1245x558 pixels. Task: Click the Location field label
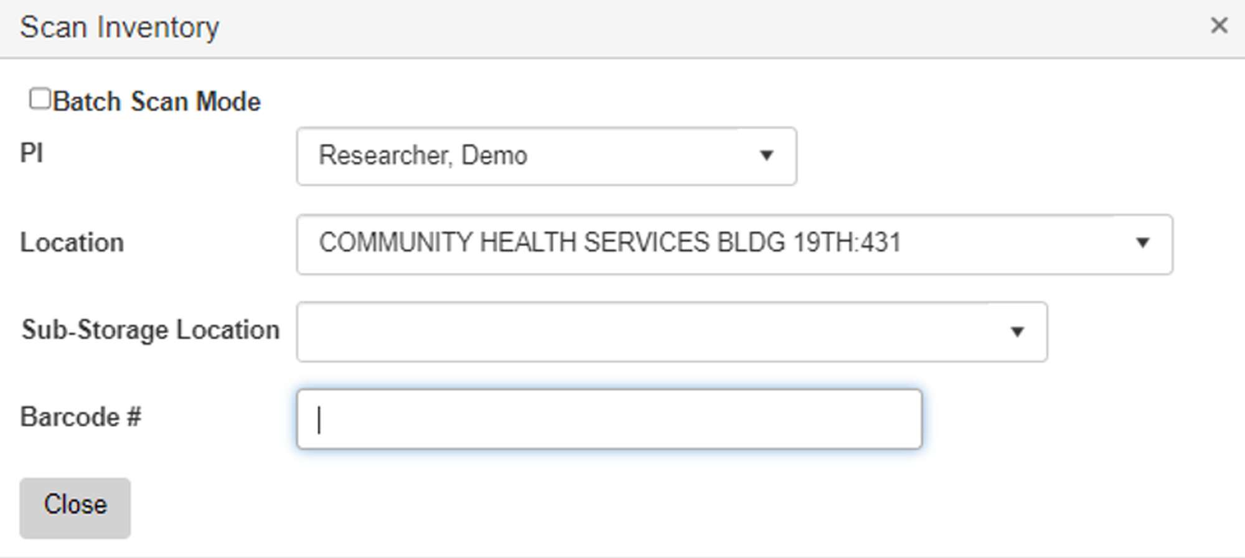pyautogui.click(x=72, y=243)
